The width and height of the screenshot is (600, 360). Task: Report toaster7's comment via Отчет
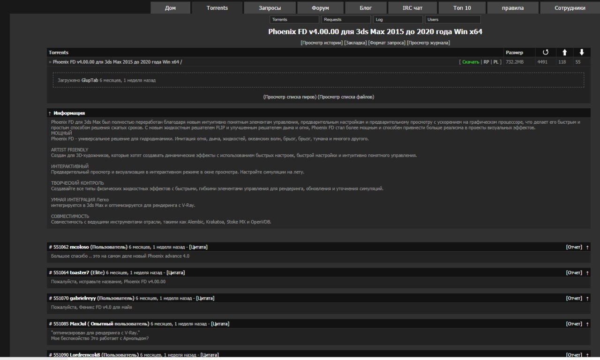574,272
